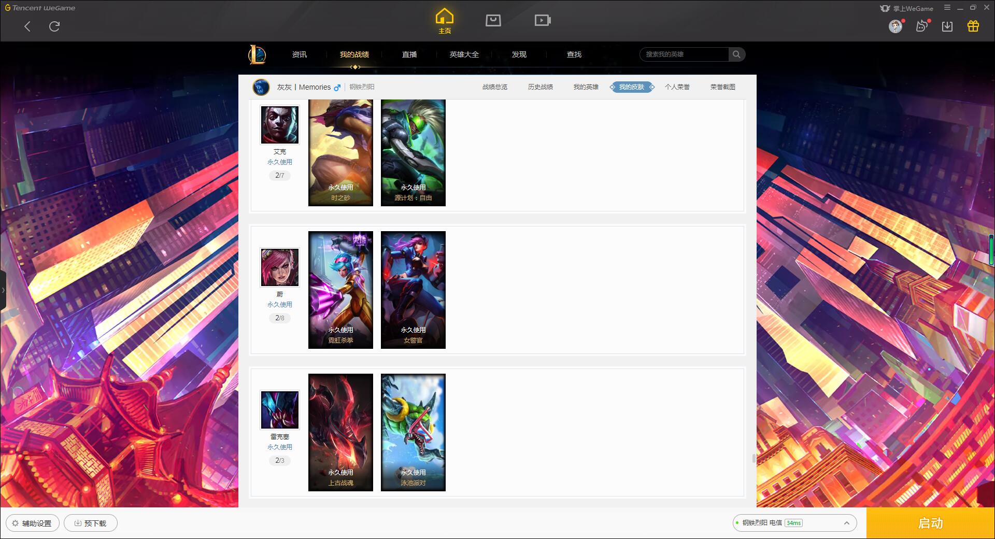Click the 永久使用 label under 雷克塞
The height and width of the screenshot is (539, 995).
point(280,447)
